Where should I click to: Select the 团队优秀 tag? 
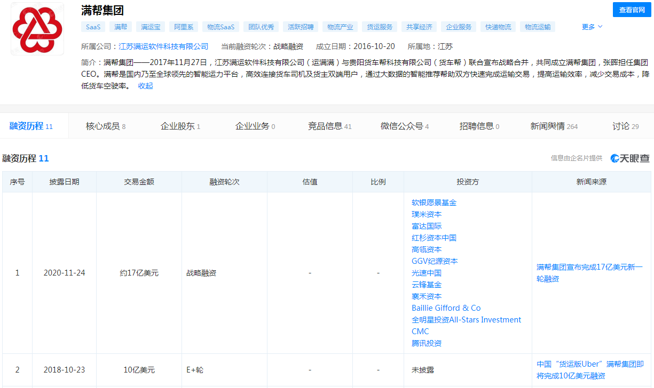[x=261, y=27]
